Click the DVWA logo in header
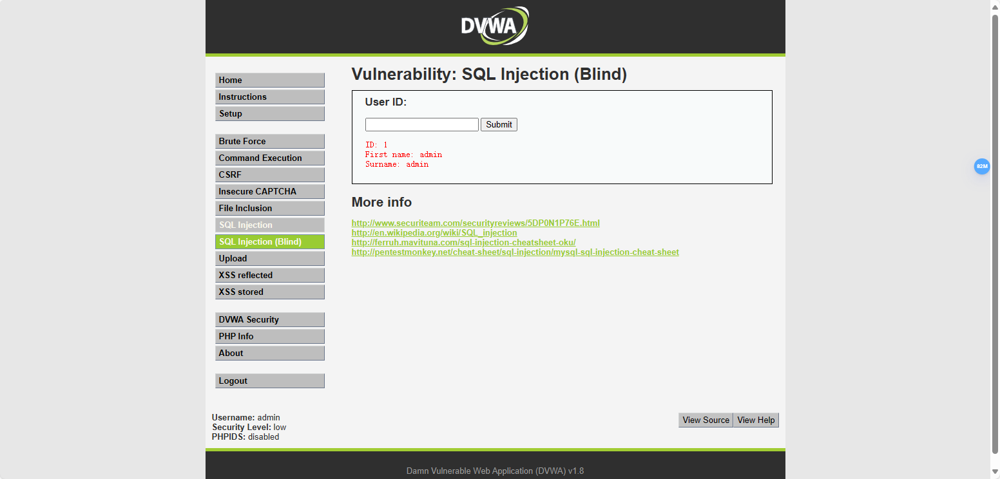The width and height of the screenshot is (1000, 479). click(x=495, y=26)
